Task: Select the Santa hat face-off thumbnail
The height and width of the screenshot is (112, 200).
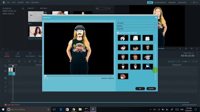Action: (135, 57)
